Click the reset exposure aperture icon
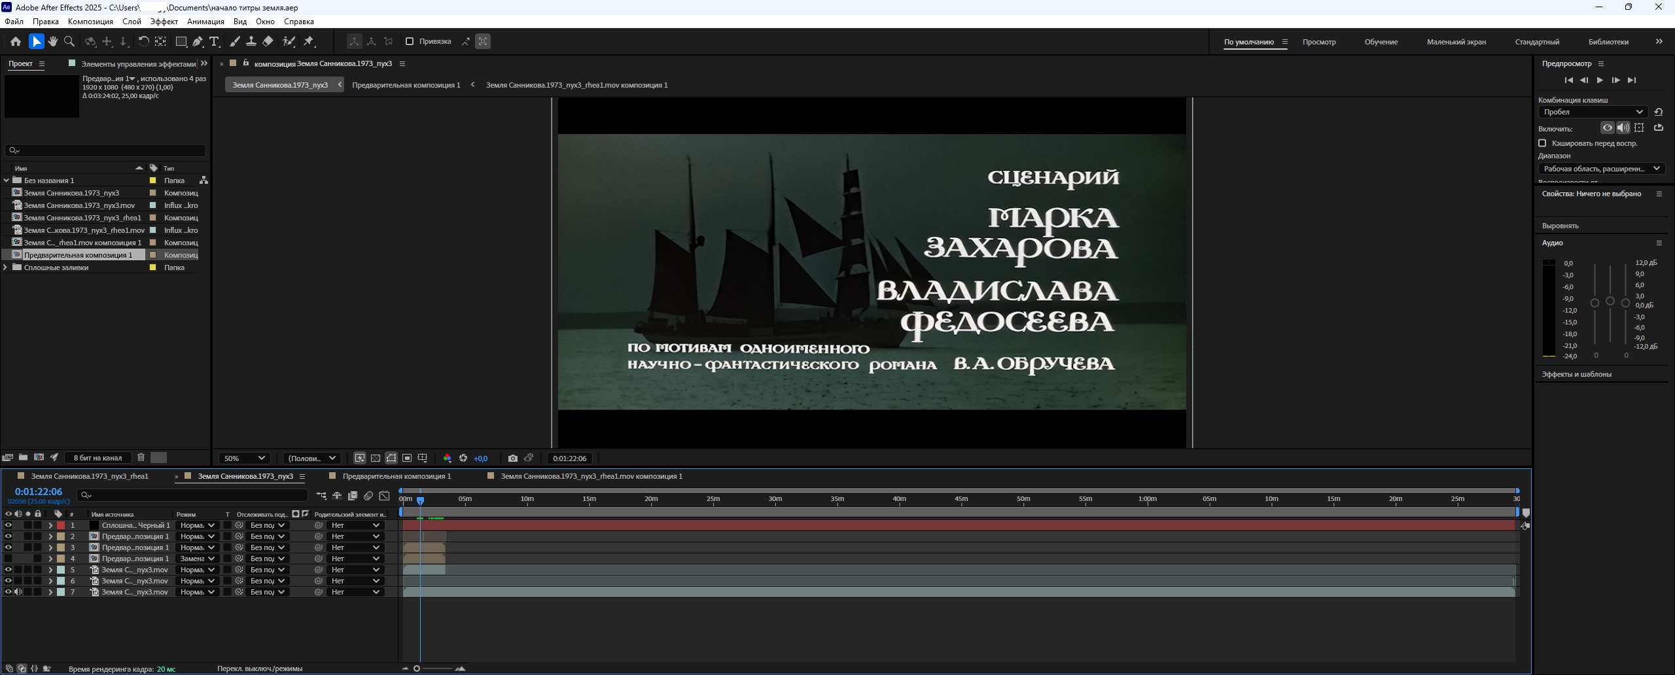 pyautogui.click(x=463, y=459)
